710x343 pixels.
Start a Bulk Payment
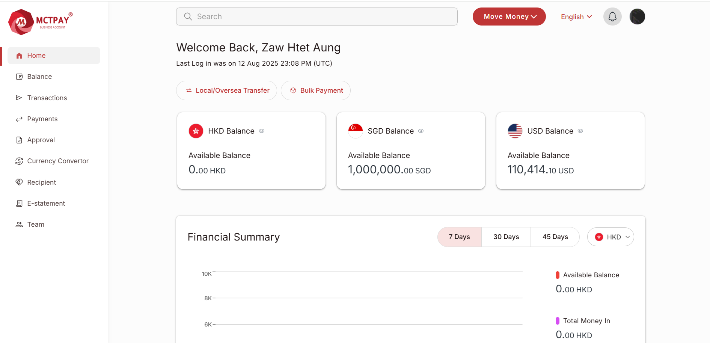(315, 90)
